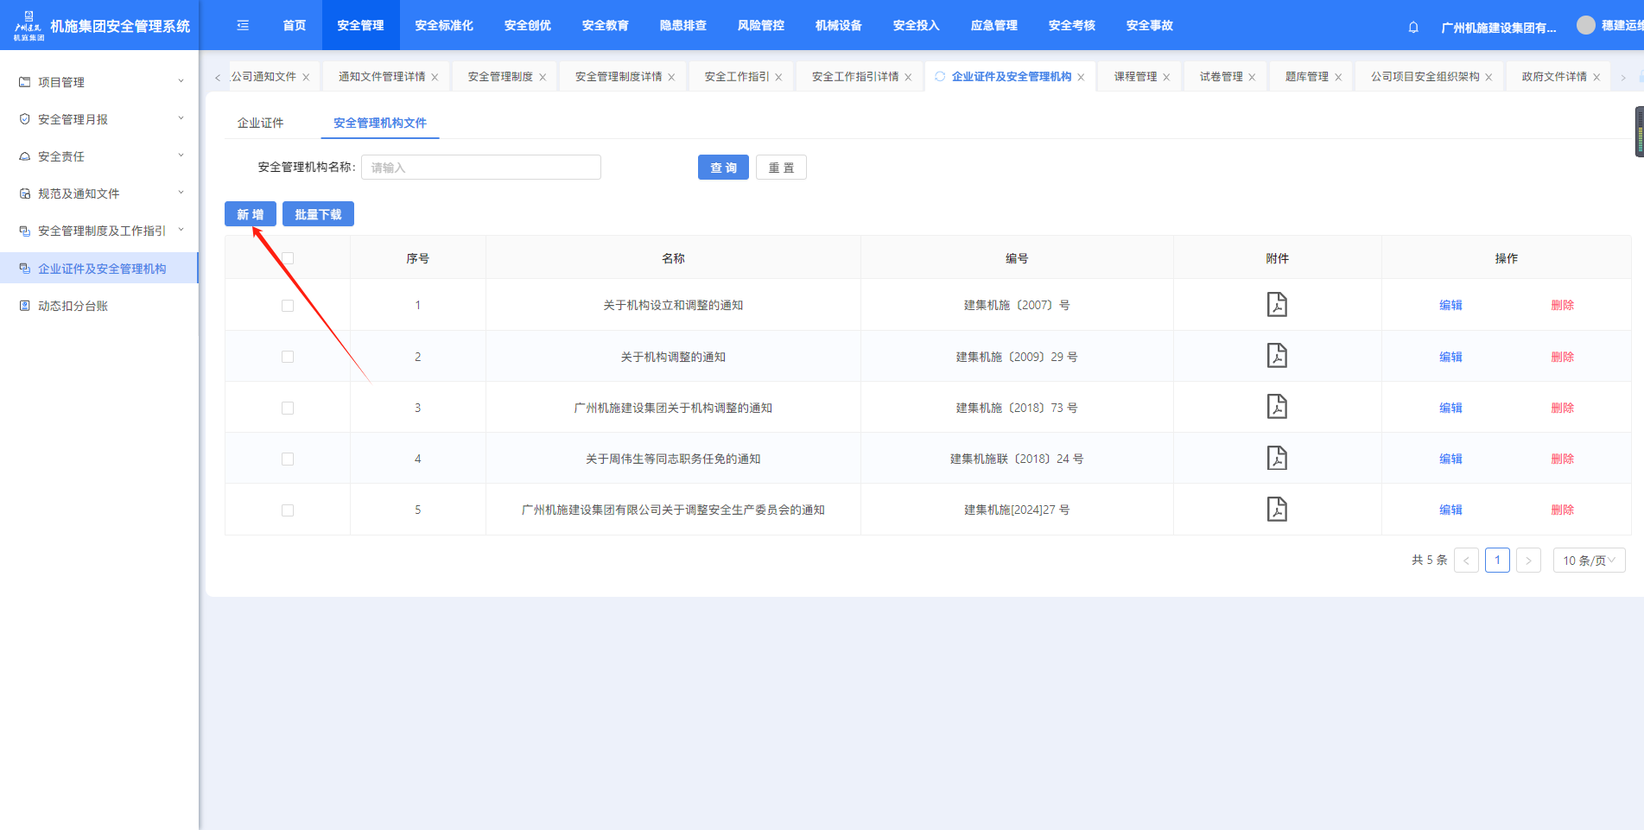Screen dimensions: 1644x830
Task: Close the 安全管理制度 tab with its X
Action: pyautogui.click(x=543, y=78)
